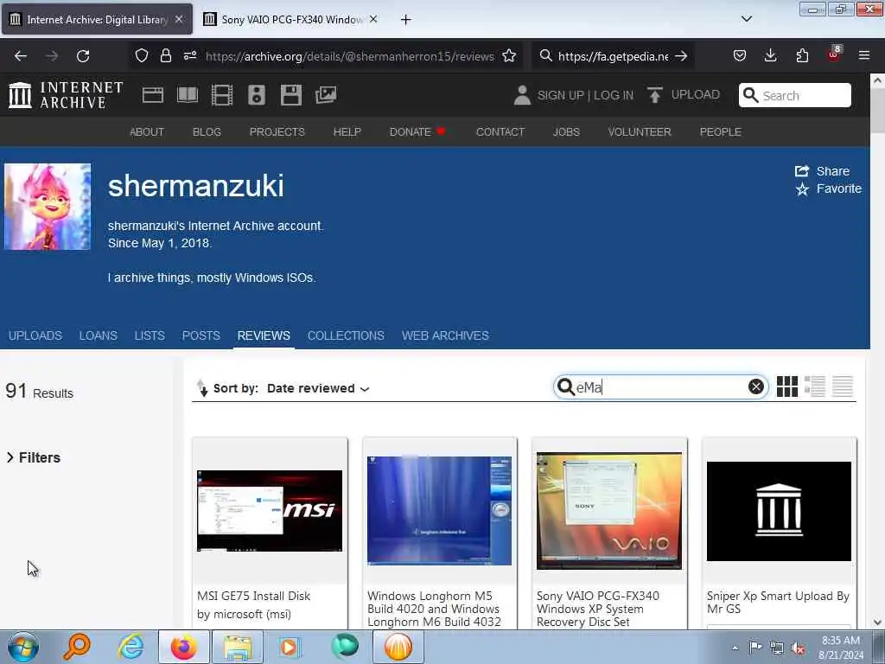This screenshot has width=885, height=664.
Task: Click Share on the profile
Action: 823,171
